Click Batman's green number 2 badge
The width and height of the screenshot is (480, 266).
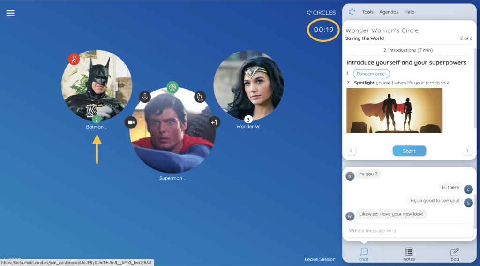coord(97,120)
